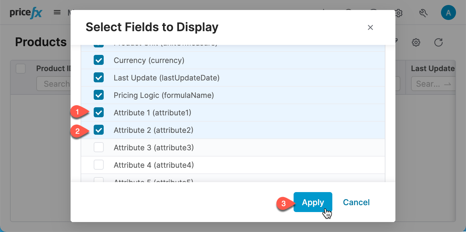Enable Attribute 4 (attribute4) display

(99, 165)
